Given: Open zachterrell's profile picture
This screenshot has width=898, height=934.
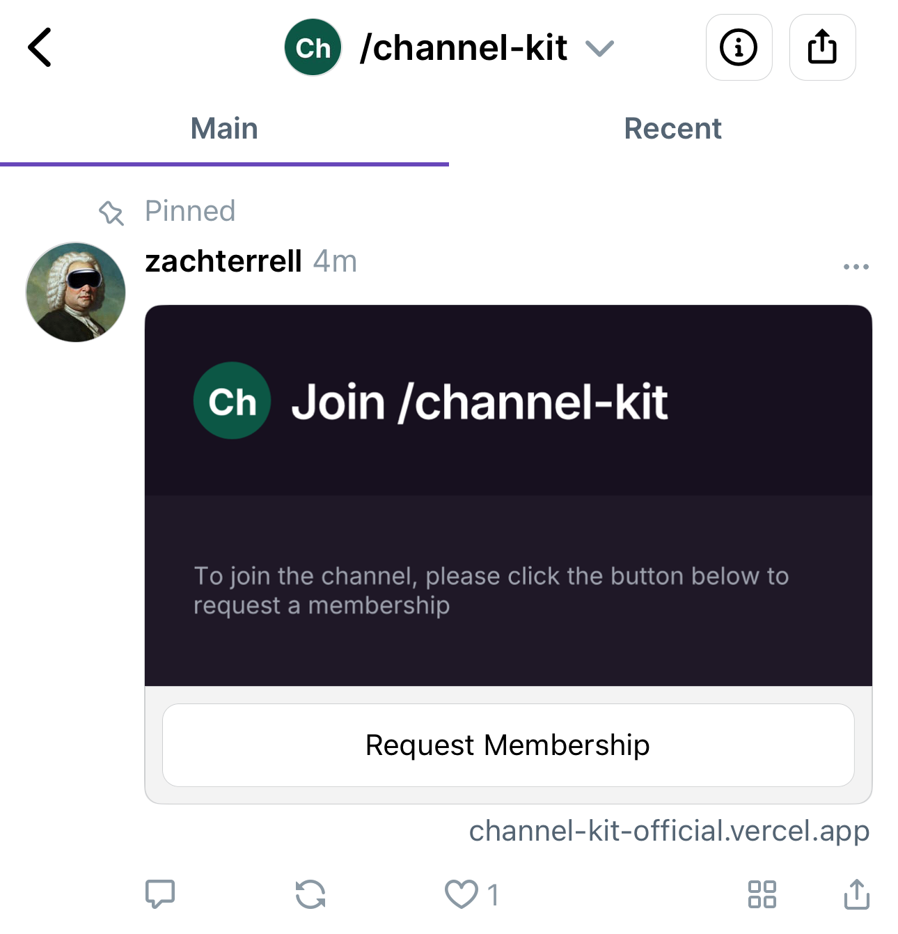Looking at the screenshot, I should [76, 292].
